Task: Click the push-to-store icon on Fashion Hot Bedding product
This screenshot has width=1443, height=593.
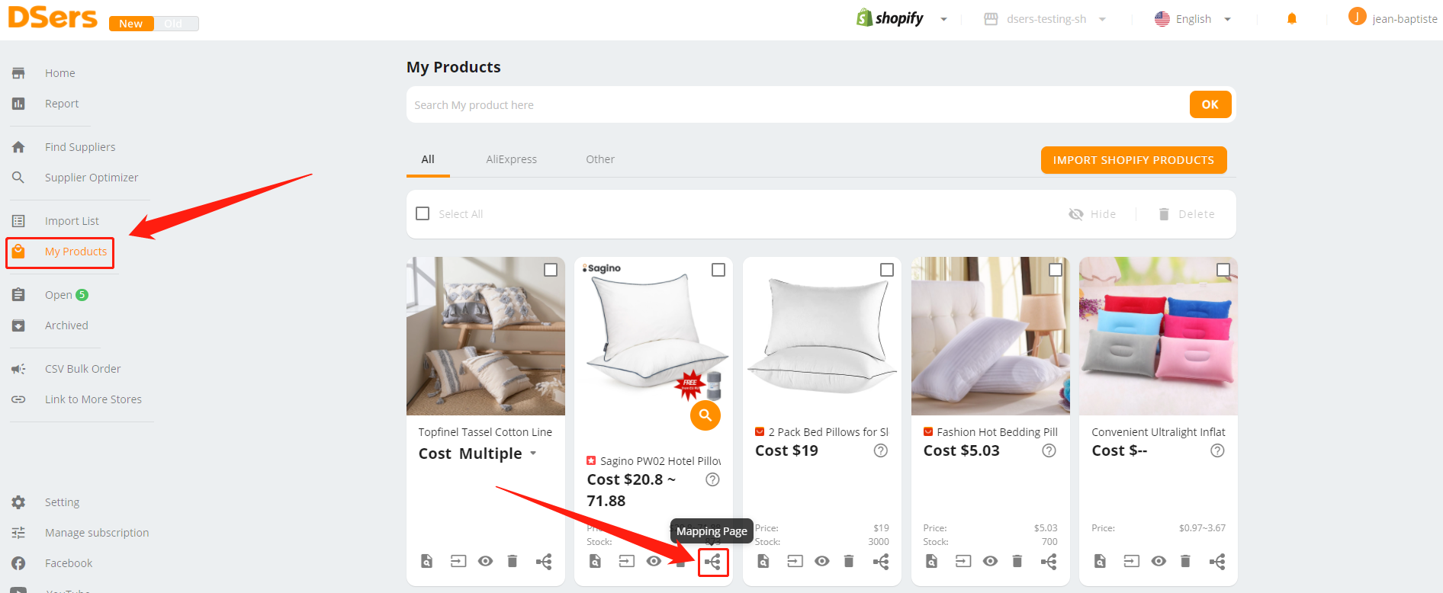Action: coord(963,561)
